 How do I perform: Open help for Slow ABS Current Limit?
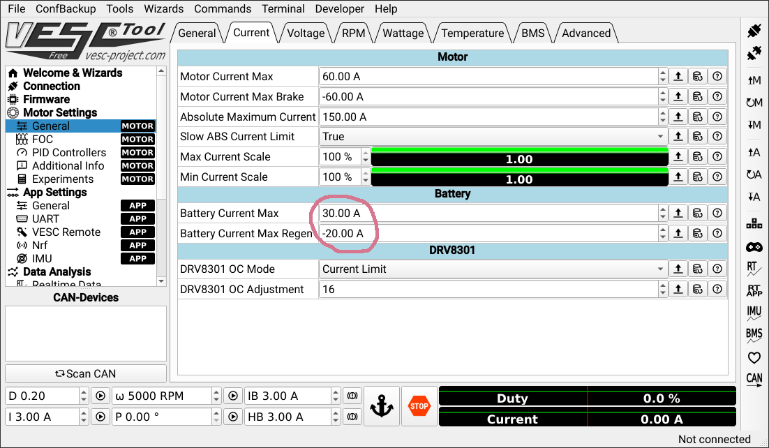pyautogui.click(x=717, y=136)
